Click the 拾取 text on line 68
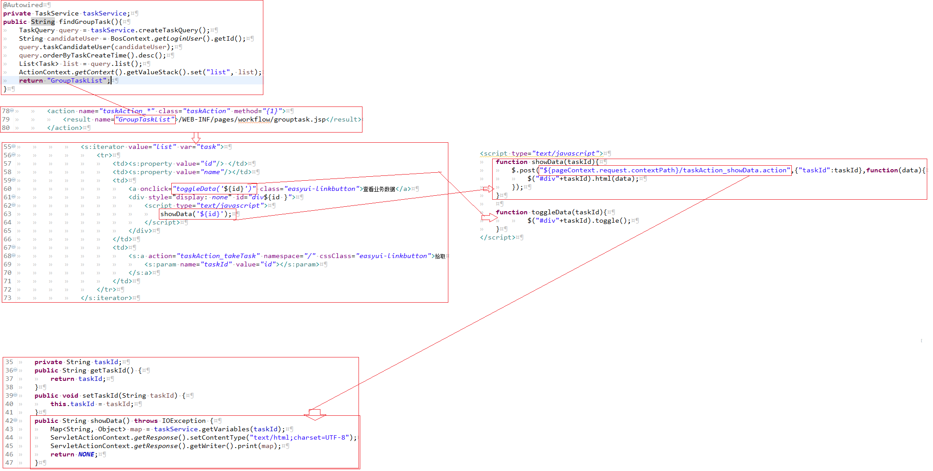This screenshot has width=933, height=471. (x=440, y=256)
